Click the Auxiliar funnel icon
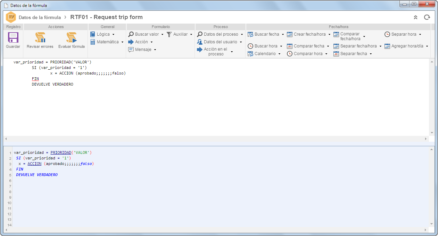Viewport: 438px width, 236px height. [x=169, y=34]
